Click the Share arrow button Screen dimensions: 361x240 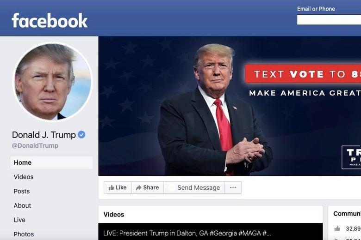click(x=147, y=188)
